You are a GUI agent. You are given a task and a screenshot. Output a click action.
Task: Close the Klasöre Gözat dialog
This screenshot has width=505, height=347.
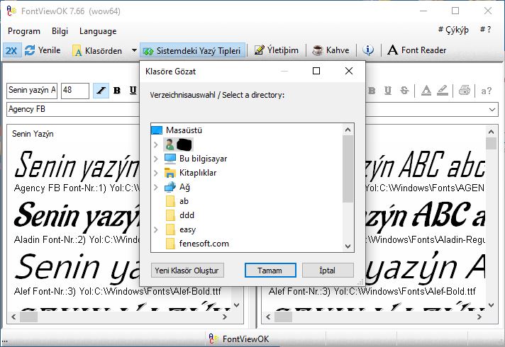(x=349, y=71)
